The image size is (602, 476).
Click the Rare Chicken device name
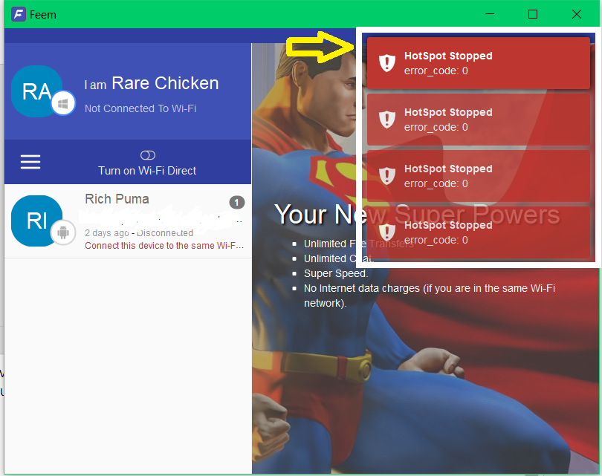[165, 83]
